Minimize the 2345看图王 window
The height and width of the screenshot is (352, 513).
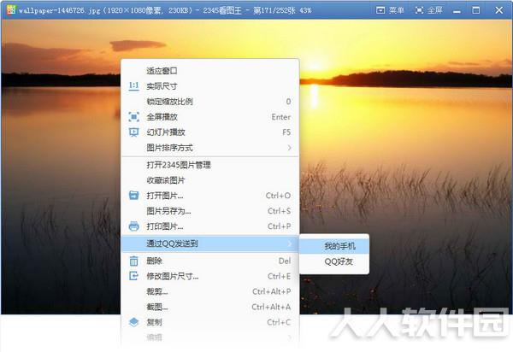457,10
